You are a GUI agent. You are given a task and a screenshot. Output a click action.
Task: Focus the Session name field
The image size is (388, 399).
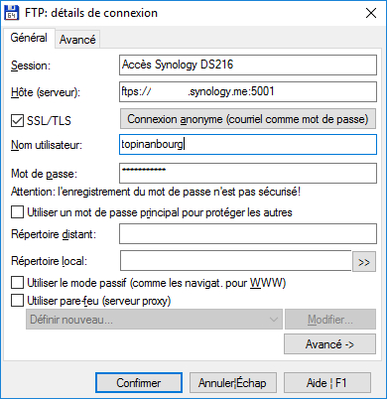coord(248,65)
